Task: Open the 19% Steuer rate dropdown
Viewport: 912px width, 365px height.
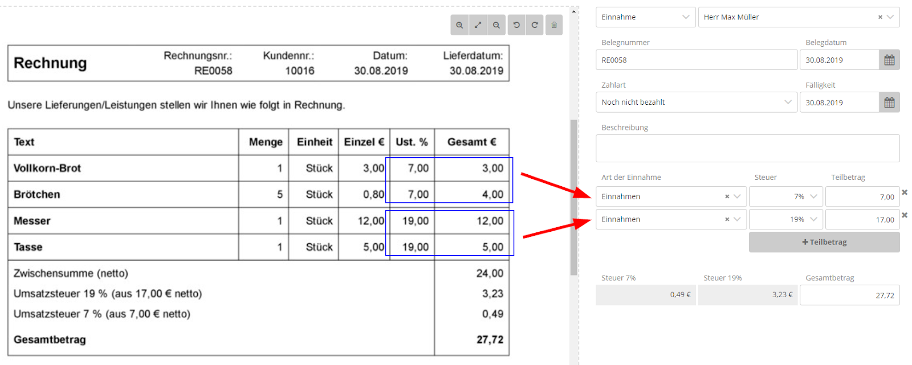Action: (x=786, y=219)
